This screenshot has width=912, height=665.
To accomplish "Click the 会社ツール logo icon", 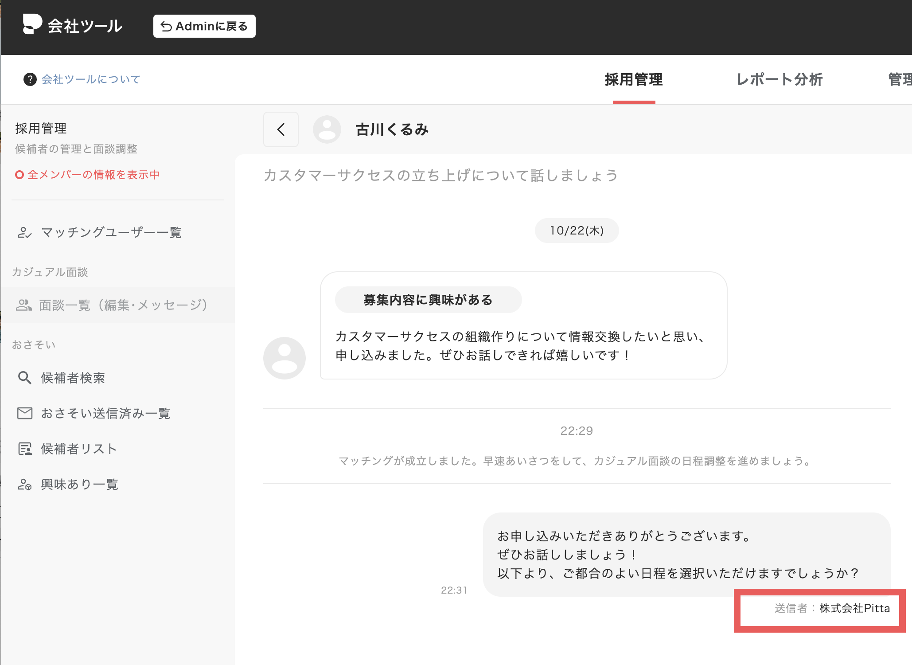I will coord(32,24).
